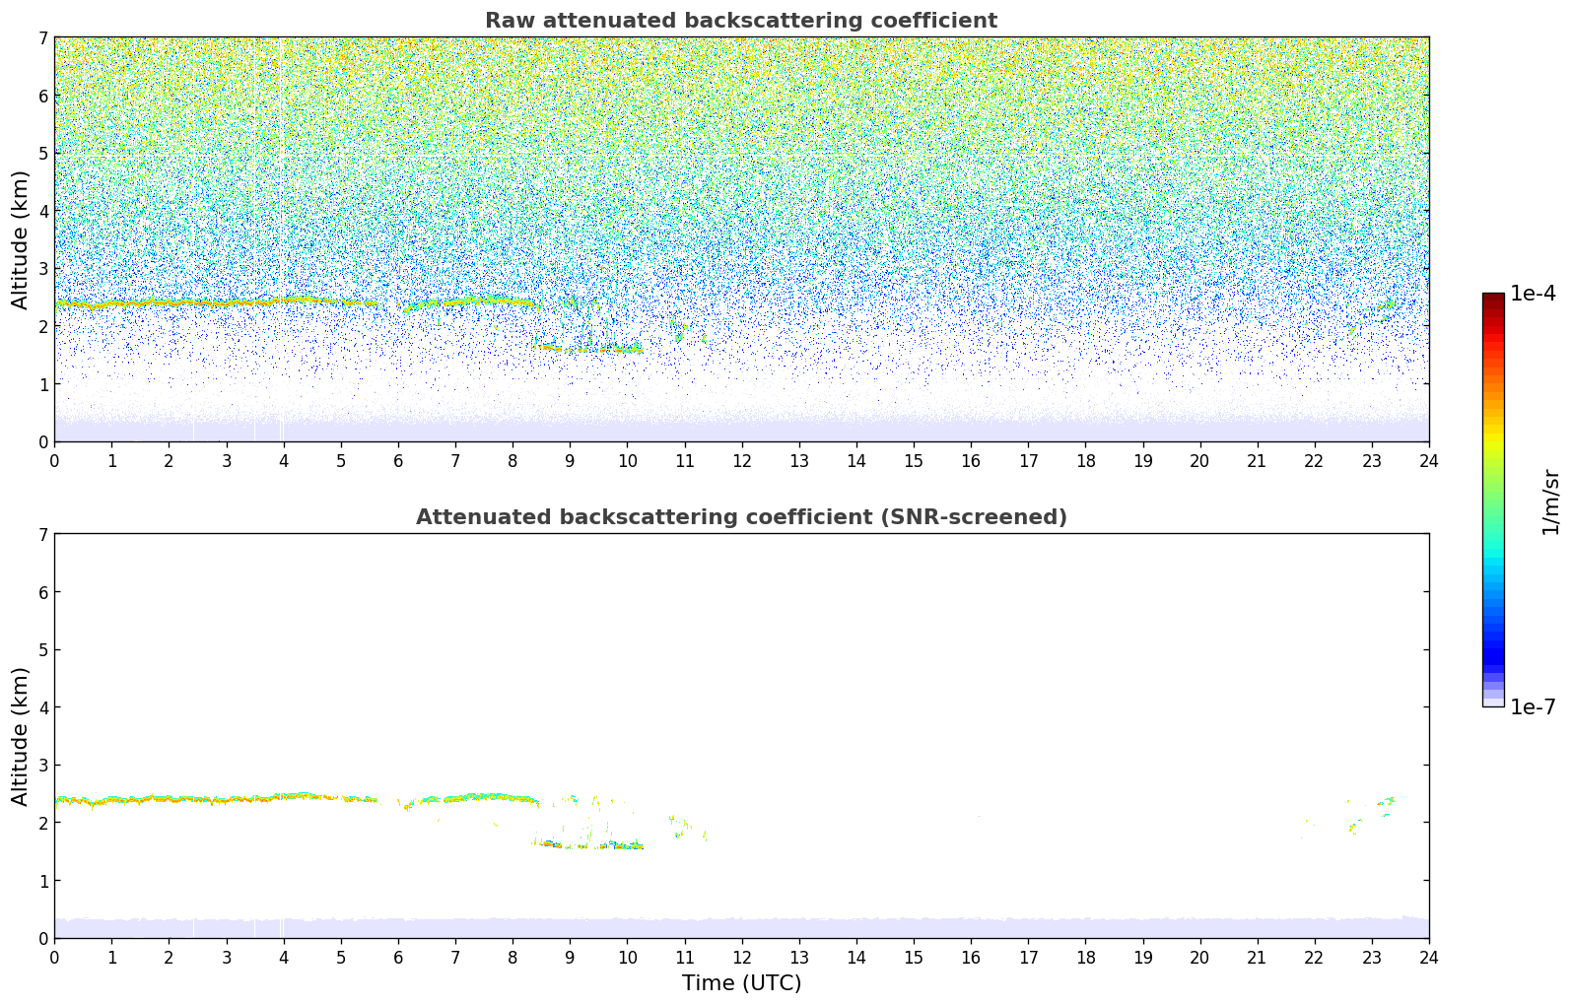Click altitude tick '5' on the lower plot

[43, 649]
